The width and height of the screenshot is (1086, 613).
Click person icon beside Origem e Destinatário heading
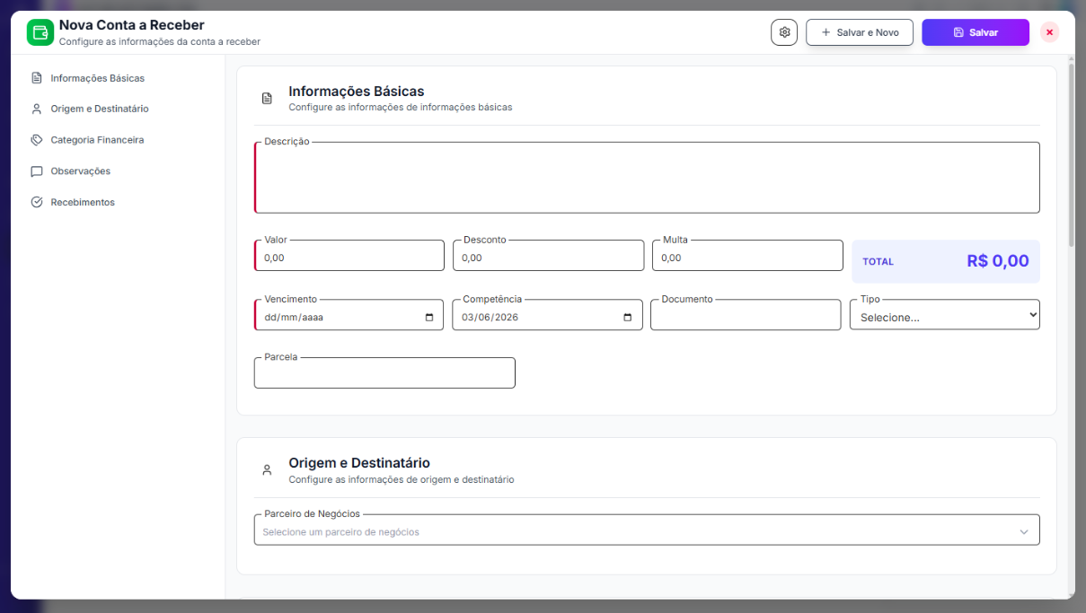pos(267,469)
